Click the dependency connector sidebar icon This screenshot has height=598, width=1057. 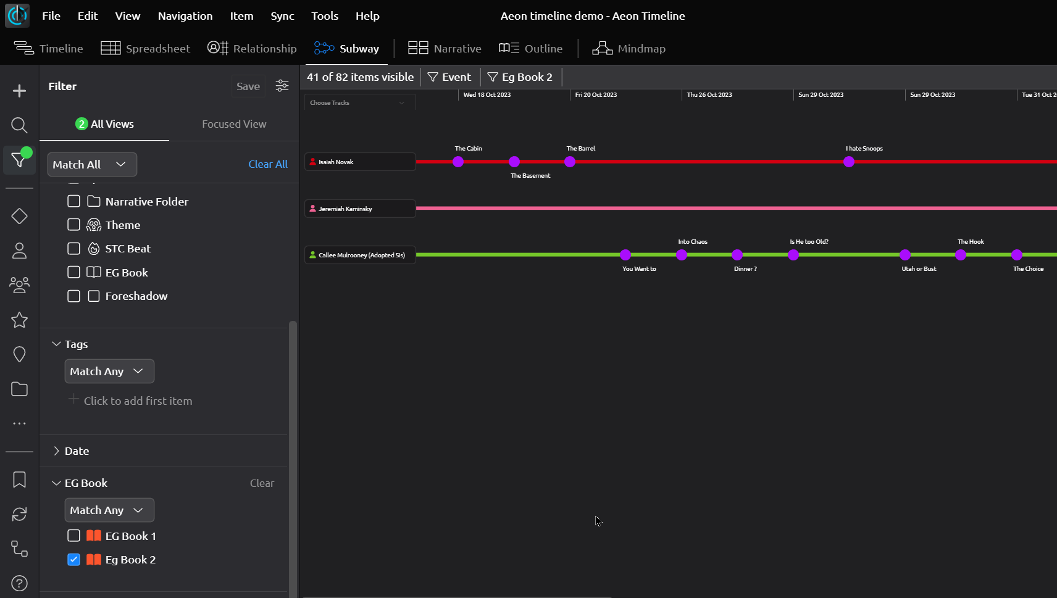coord(19,549)
